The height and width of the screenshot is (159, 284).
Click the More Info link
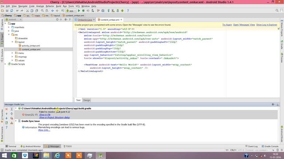click(44, 130)
